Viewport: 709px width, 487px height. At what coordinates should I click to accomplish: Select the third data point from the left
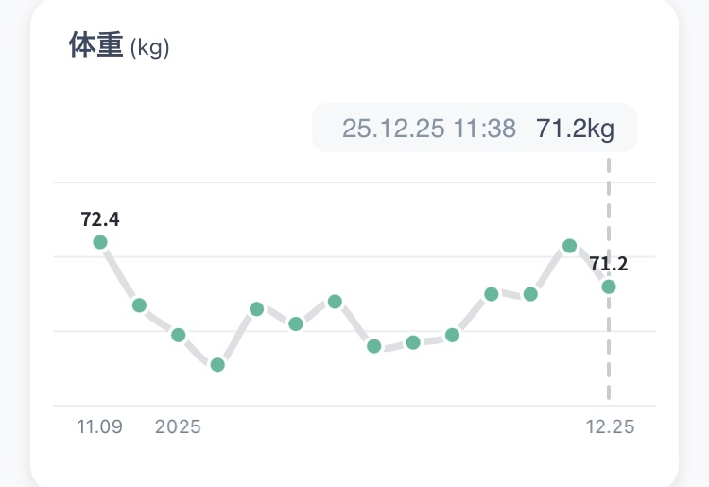tap(179, 335)
